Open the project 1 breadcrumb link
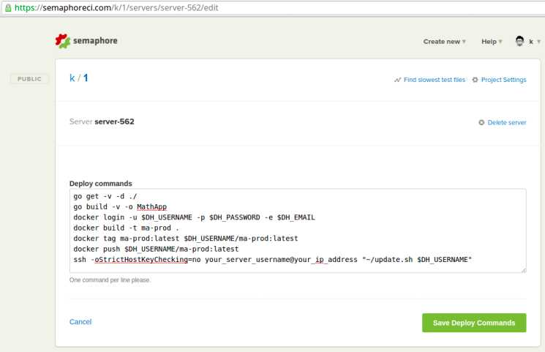This screenshot has width=545, height=352. coord(86,78)
